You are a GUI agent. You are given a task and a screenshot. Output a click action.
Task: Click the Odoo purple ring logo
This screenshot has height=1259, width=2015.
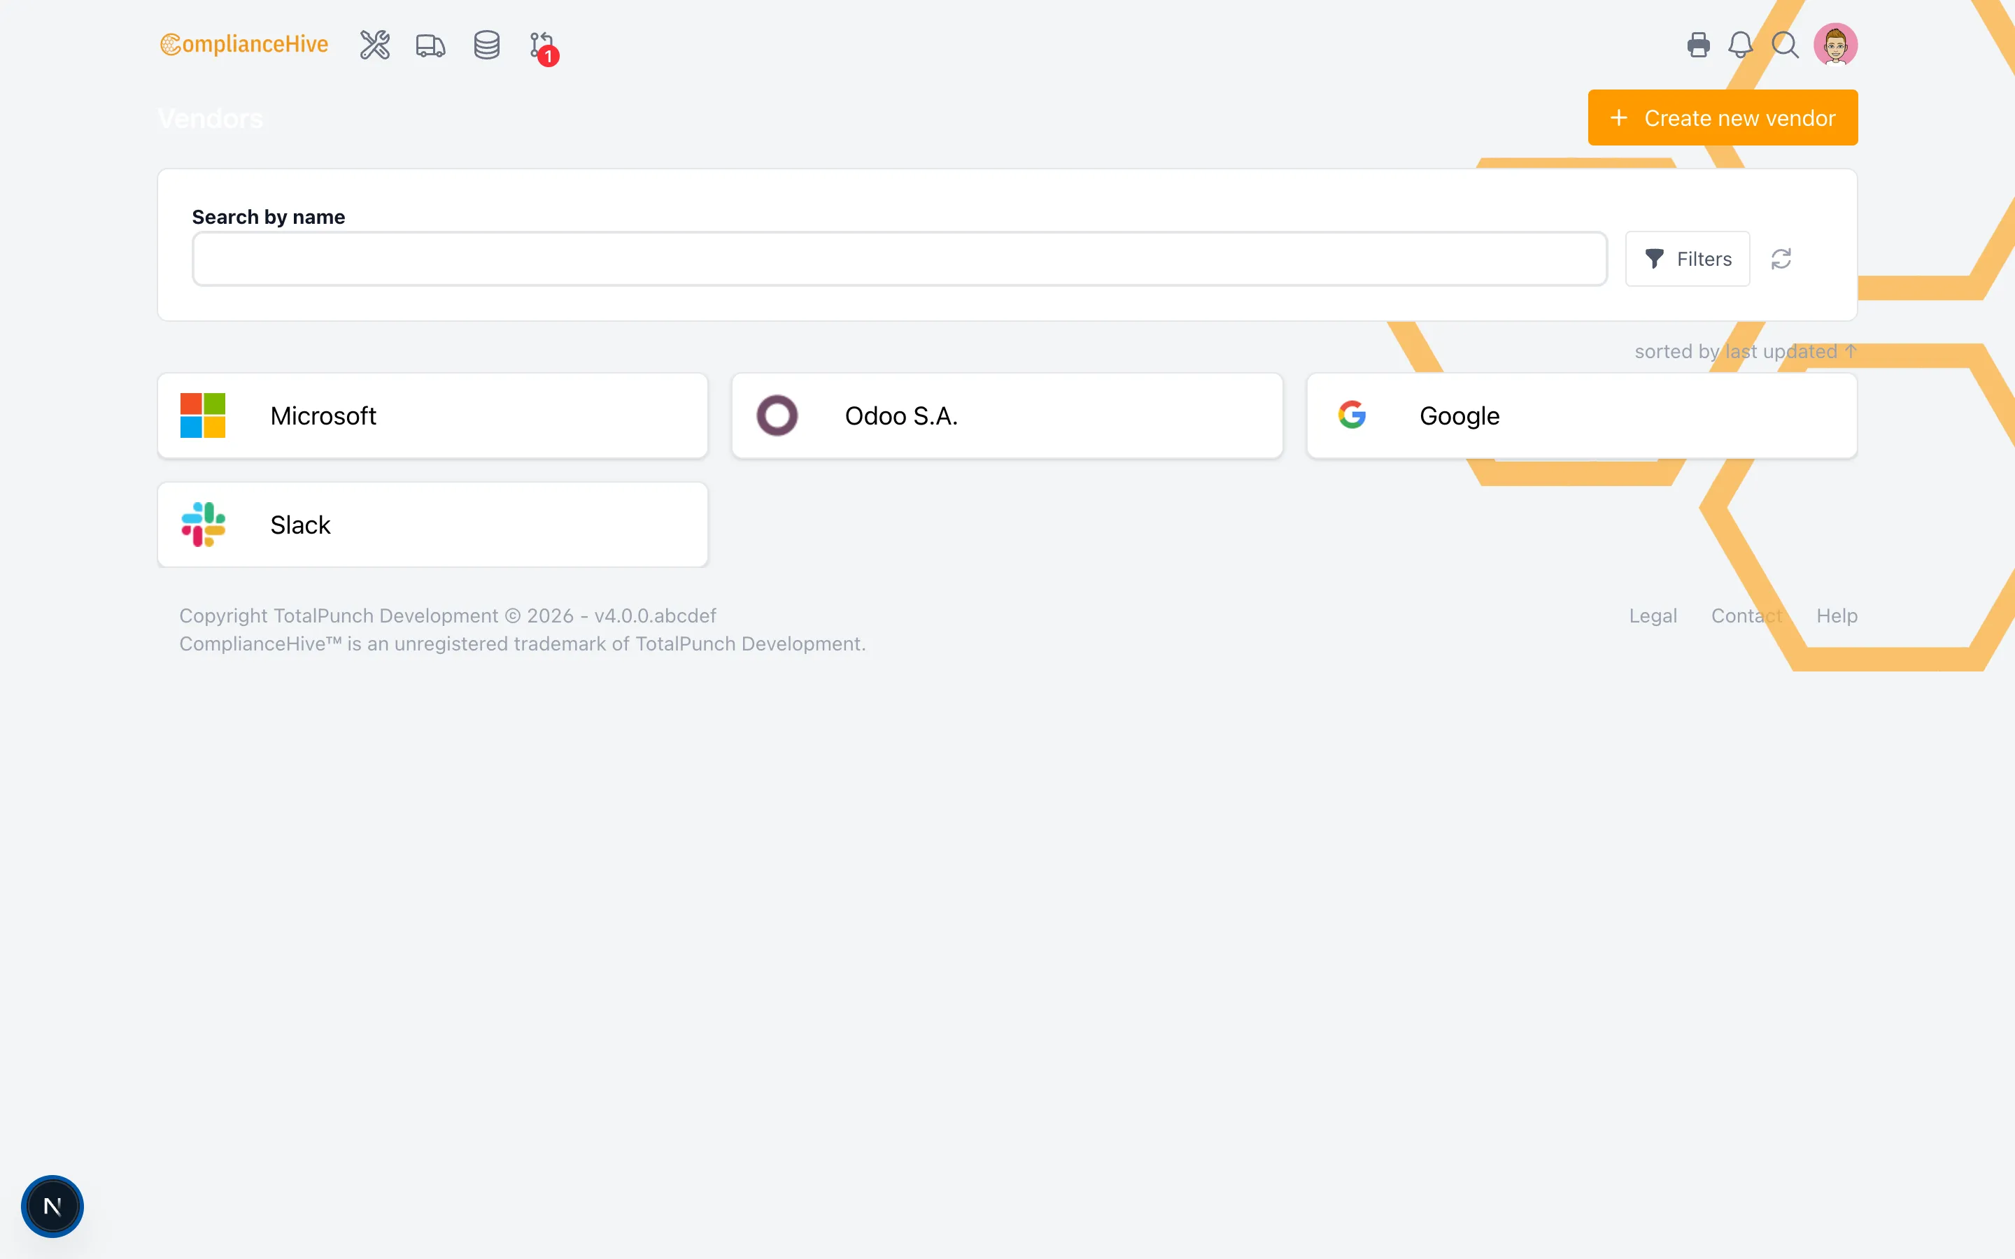pyautogui.click(x=777, y=415)
